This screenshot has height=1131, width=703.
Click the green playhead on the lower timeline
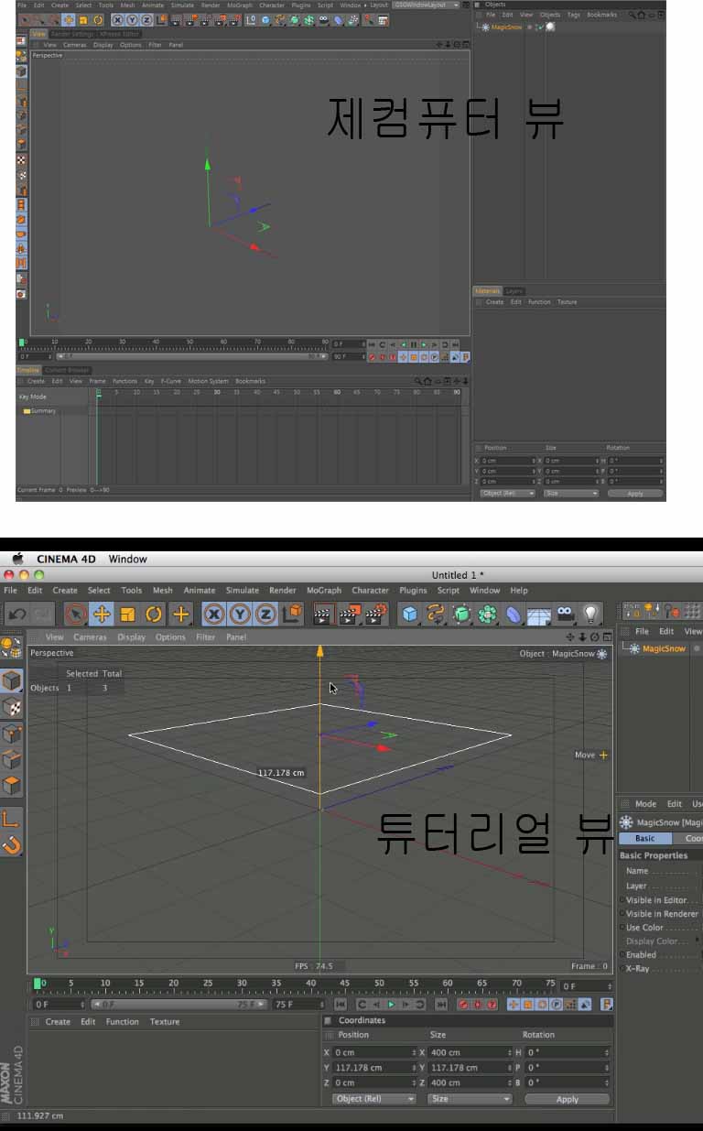(x=38, y=984)
